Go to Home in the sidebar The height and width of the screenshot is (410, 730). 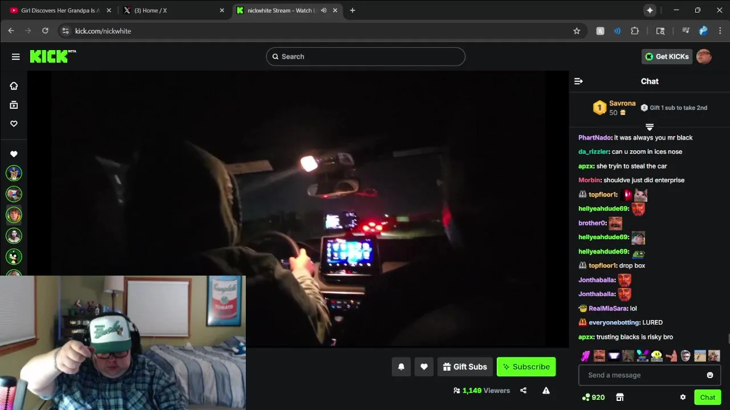(14, 86)
